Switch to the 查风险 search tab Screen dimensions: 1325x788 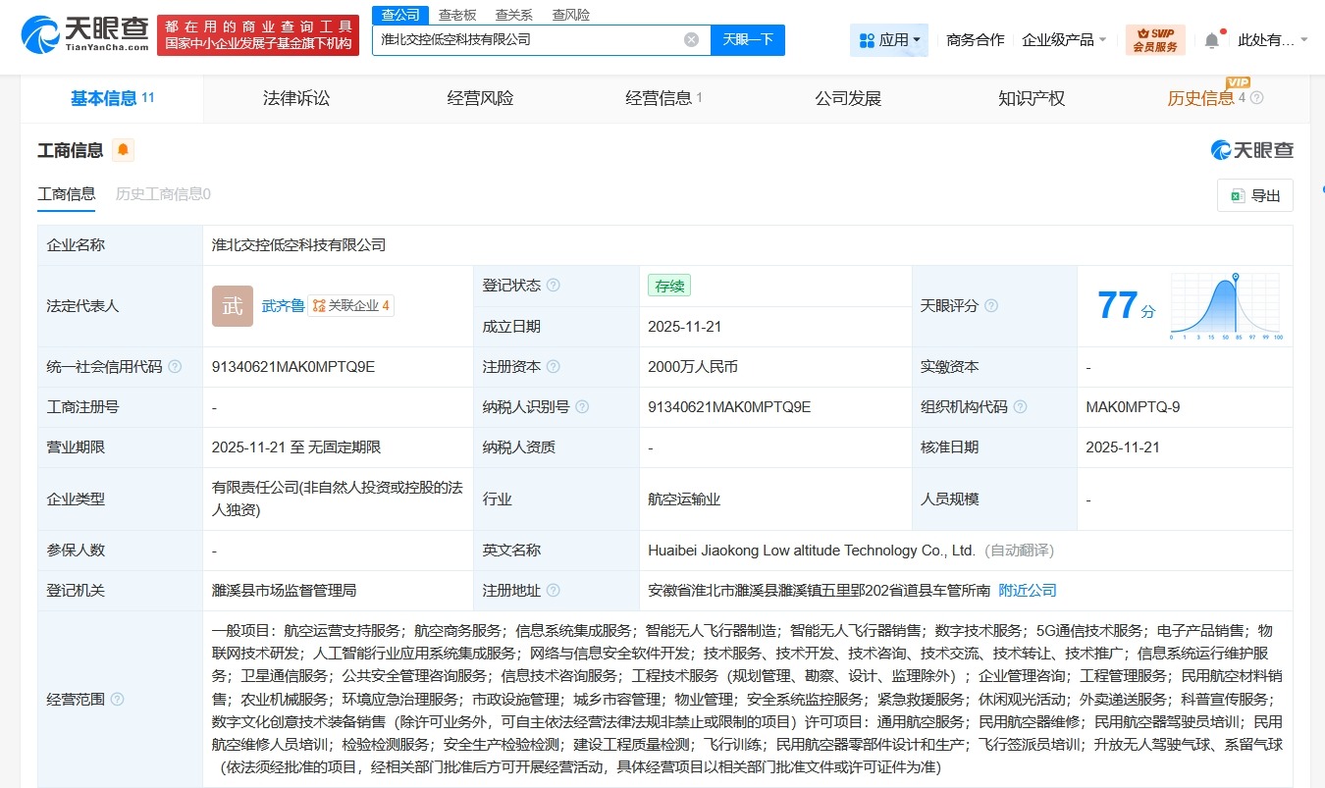571,14
